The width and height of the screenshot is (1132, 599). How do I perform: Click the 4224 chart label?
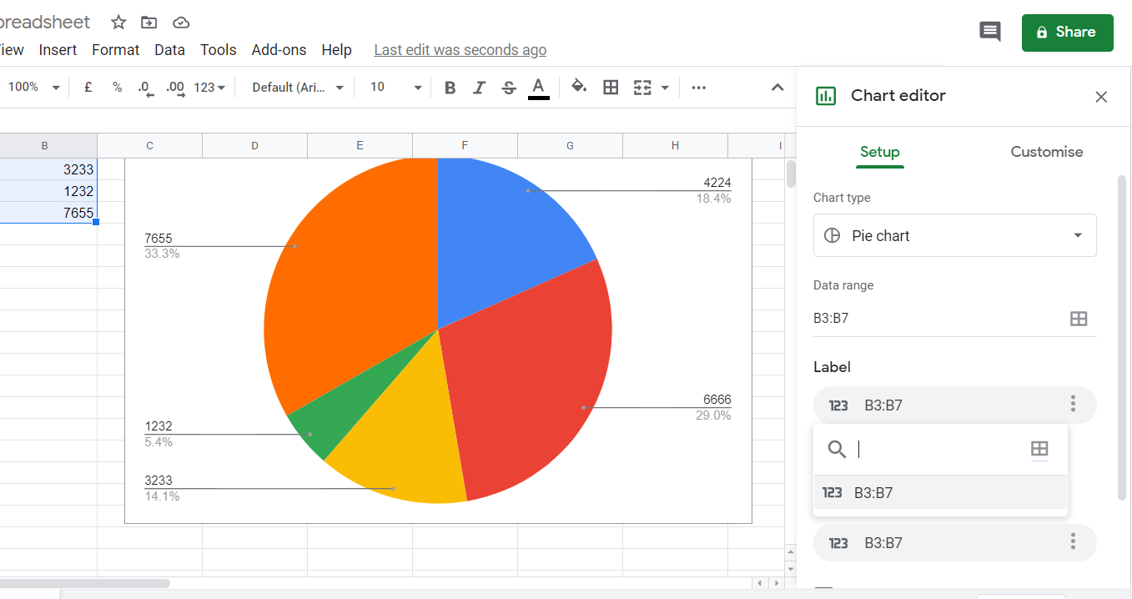(x=717, y=183)
